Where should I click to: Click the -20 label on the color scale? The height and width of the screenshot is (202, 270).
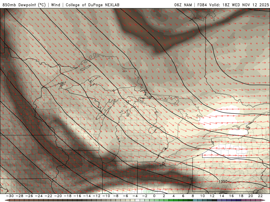pyautogui.click(x=58, y=196)
